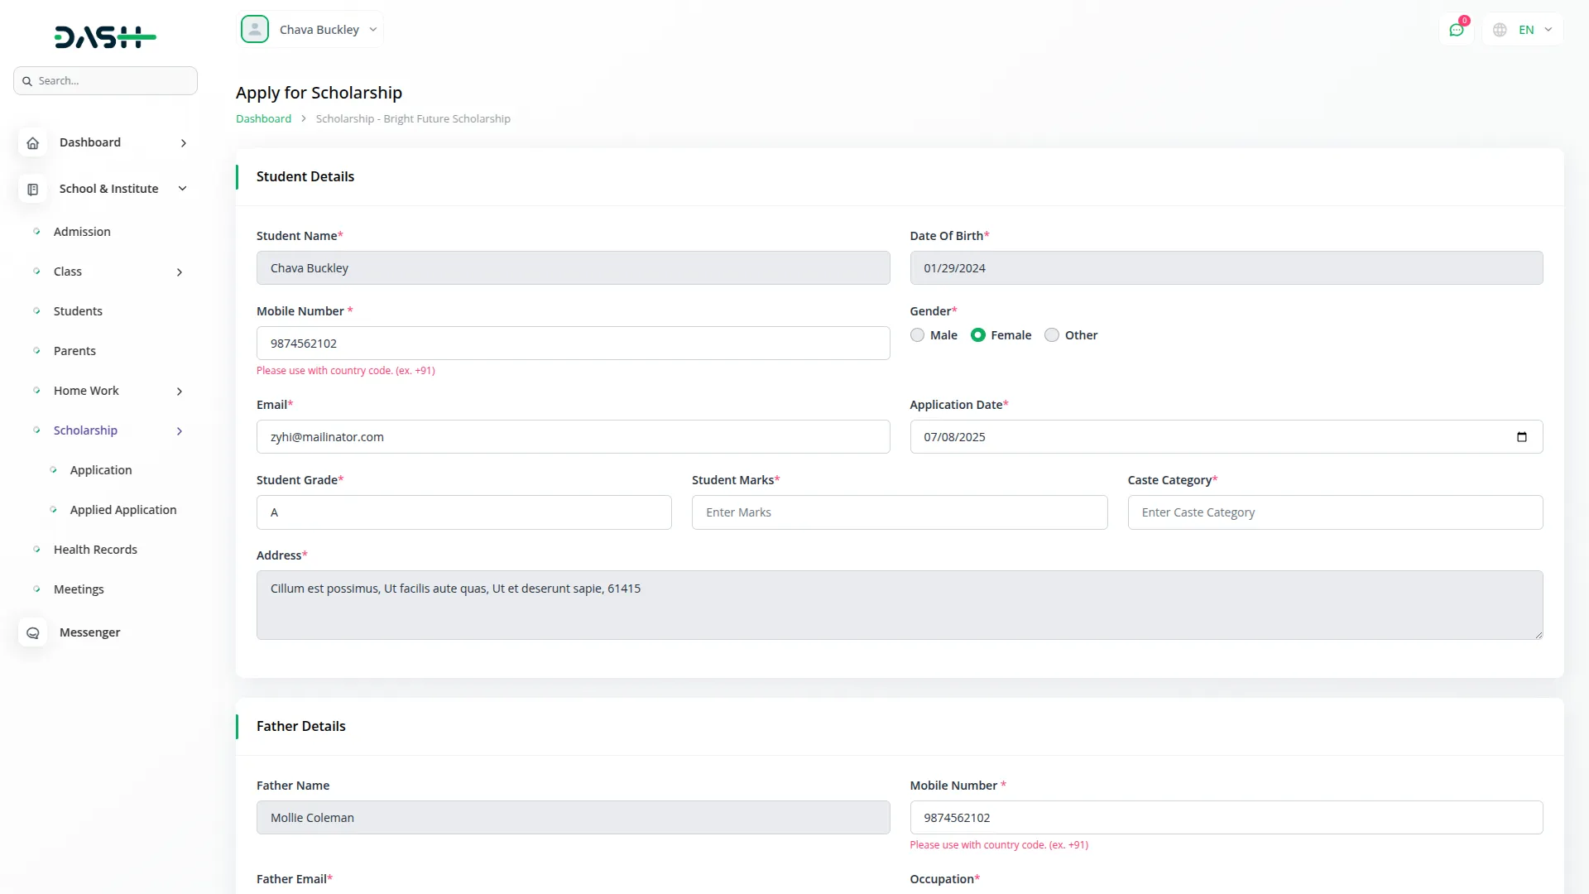Click the Dashboard breadcrumb link
Screen dimensions: 1589x894
click(x=263, y=119)
